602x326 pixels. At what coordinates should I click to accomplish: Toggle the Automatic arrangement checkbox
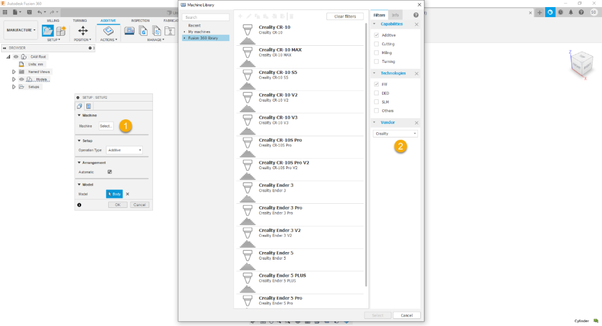(110, 172)
